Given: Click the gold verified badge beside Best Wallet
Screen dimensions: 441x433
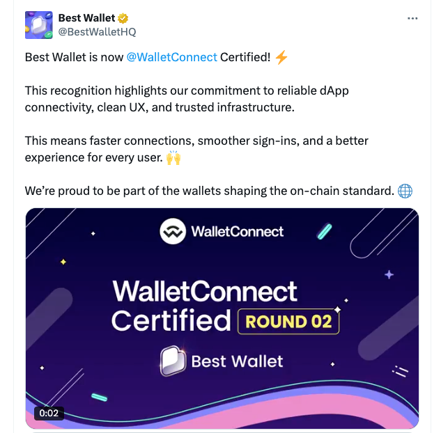Looking at the screenshot, I should tap(123, 18).
